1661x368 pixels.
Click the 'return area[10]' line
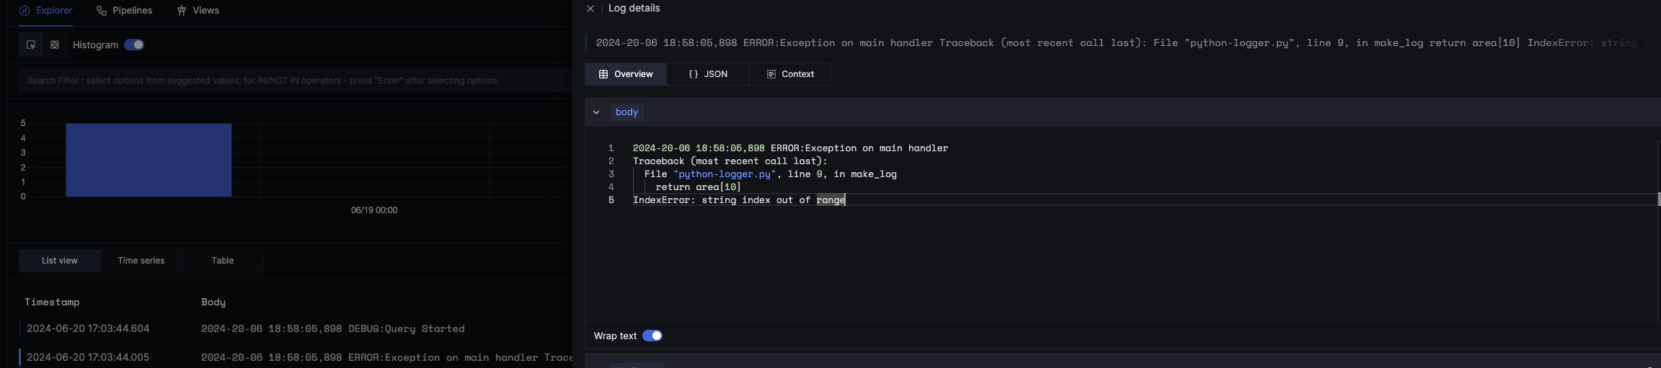698,187
